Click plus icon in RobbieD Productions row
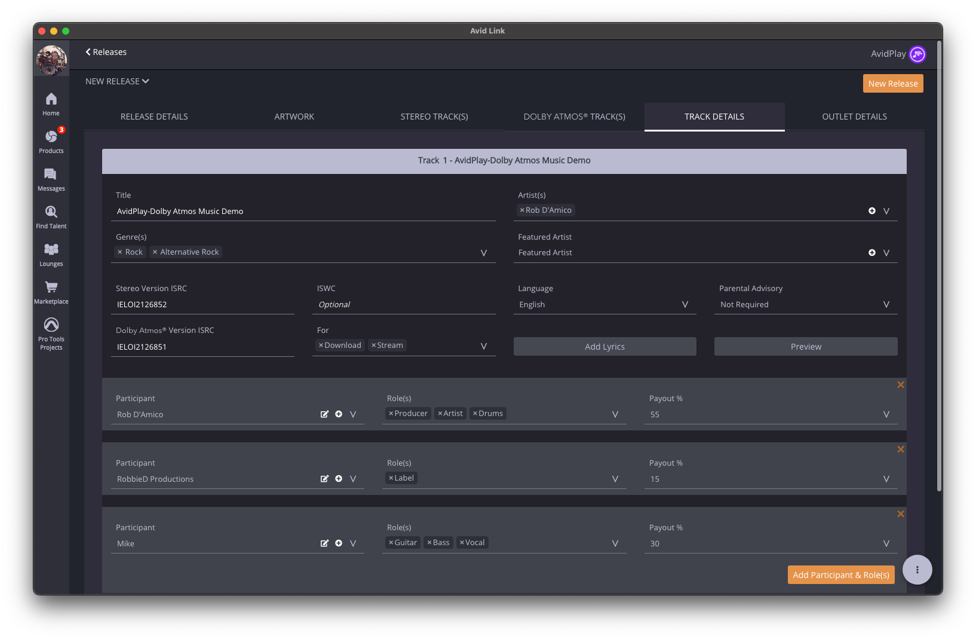 (x=339, y=479)
